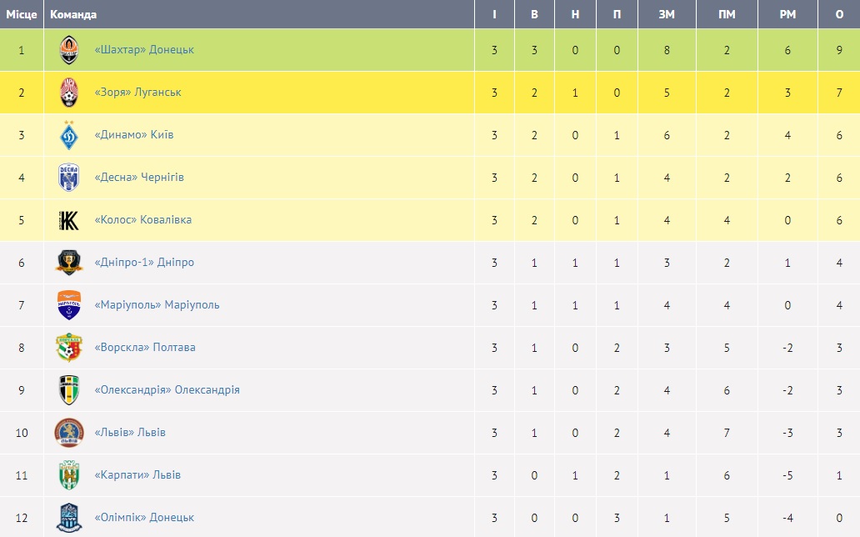
Task: Click the Shakhtar Donetsk club logo
Action: tap(69, 50)
